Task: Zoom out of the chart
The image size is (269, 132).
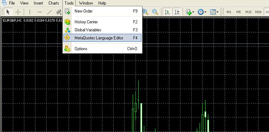Action: coord(155,12)
